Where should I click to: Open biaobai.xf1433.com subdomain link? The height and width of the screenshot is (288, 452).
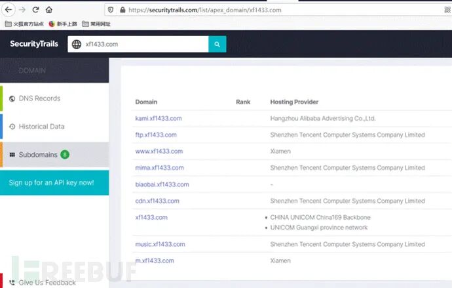tap(162, 184)
